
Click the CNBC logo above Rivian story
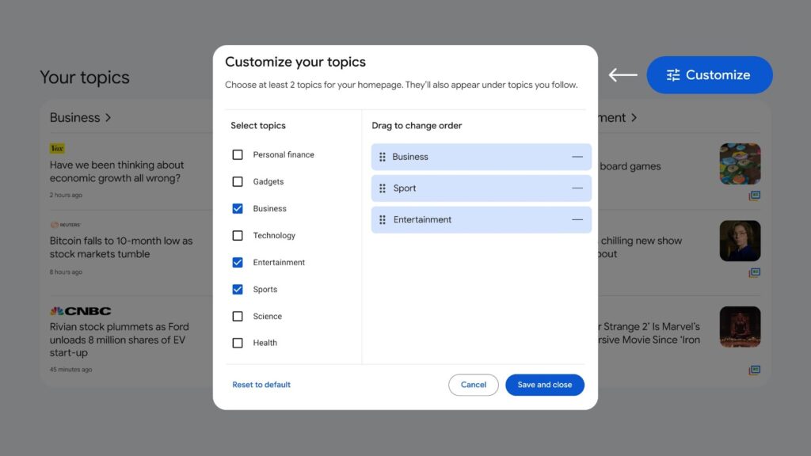(80, 310)
